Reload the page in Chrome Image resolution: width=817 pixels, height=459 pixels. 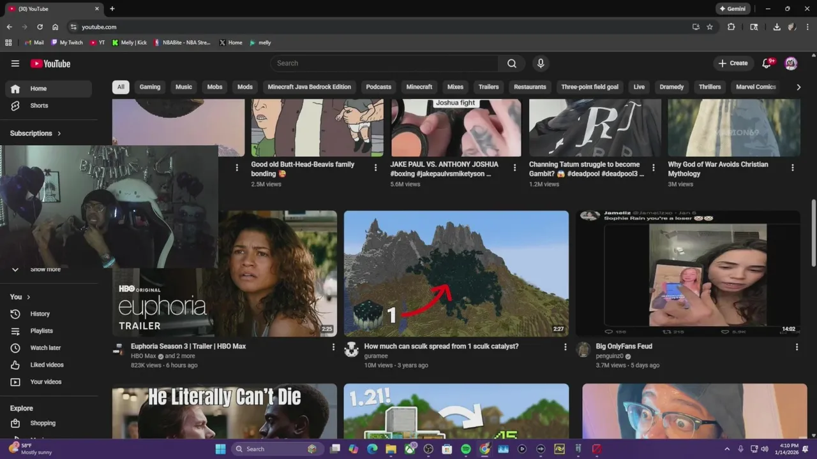(x=40, y=27)
